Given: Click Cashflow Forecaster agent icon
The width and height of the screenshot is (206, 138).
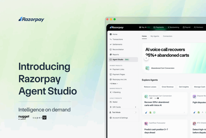Looking at the screenshot, I should 146,124.
